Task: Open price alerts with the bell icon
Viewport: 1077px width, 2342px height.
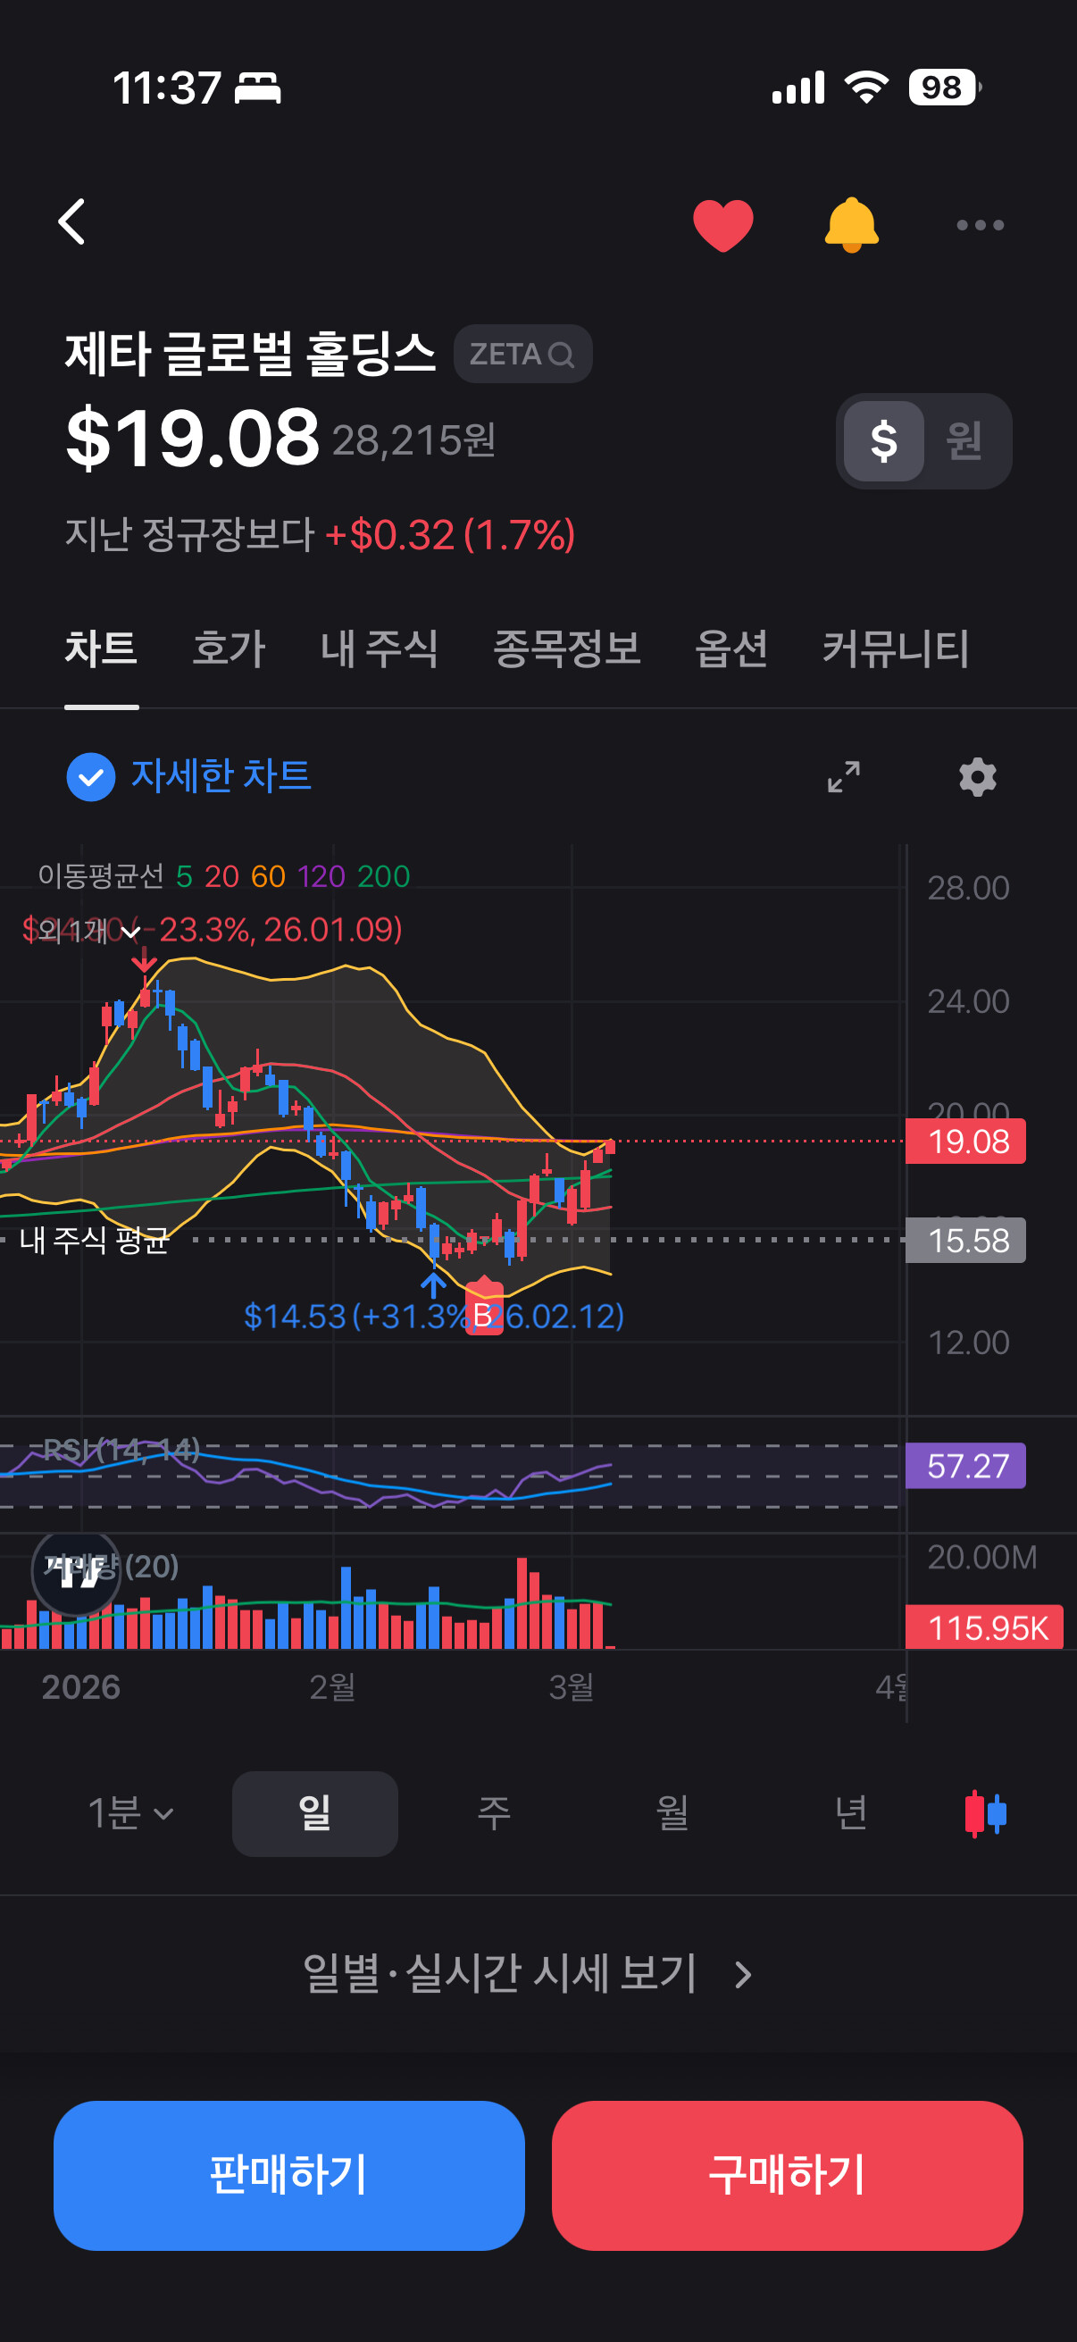Action: point(851,223)
